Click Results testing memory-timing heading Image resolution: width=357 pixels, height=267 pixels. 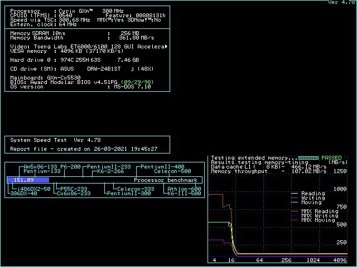[259, 162]
